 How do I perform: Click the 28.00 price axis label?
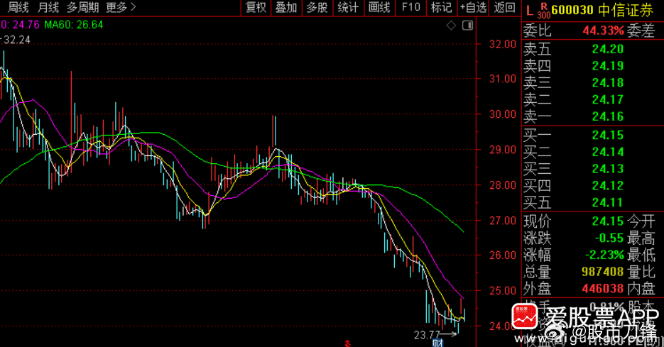(x=503, y=185)
